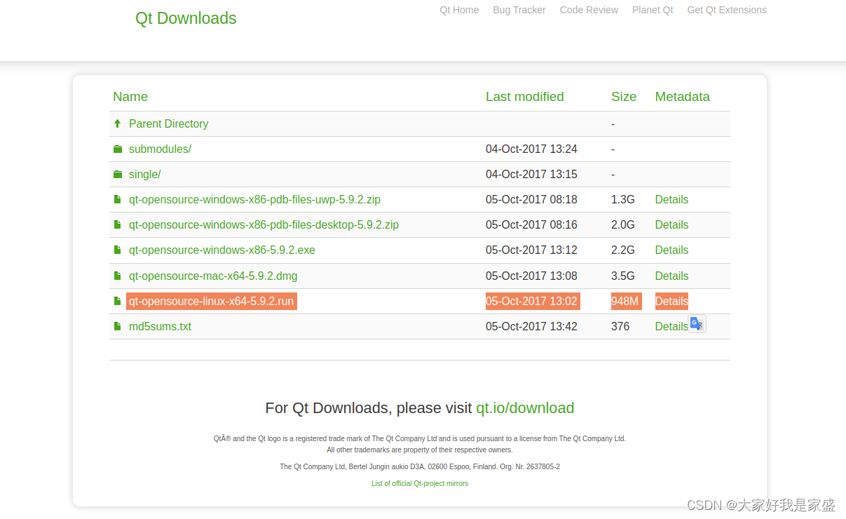Click the date 05-Oct-2017 13:42
The height and width of the screenshot is (519, 846).
tap(531, 326)
